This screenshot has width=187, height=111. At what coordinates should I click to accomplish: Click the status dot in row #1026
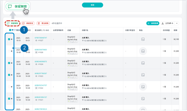(11, 51)
